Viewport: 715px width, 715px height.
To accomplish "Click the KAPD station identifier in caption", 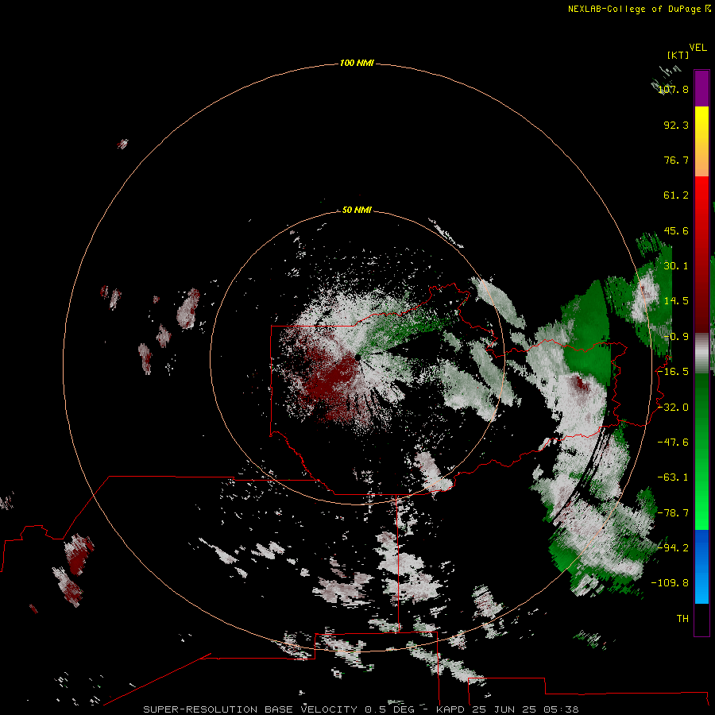I will (x=450, y=709).
